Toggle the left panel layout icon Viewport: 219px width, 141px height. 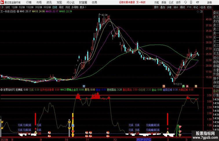click(2, 7)
